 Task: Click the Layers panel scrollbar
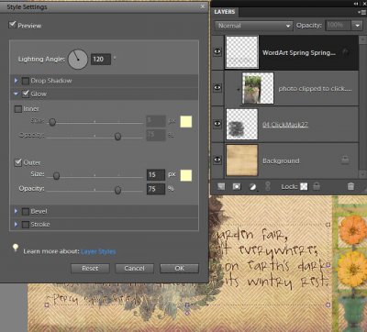362,105
